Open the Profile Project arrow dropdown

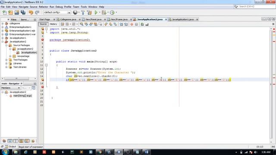tap(116, 12)
